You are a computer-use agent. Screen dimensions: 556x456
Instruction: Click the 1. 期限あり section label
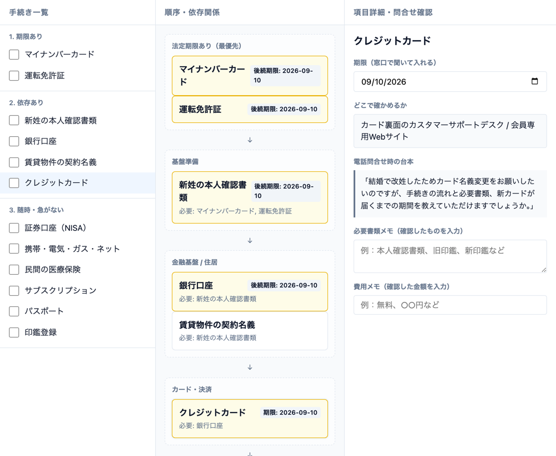coord(26,36)
